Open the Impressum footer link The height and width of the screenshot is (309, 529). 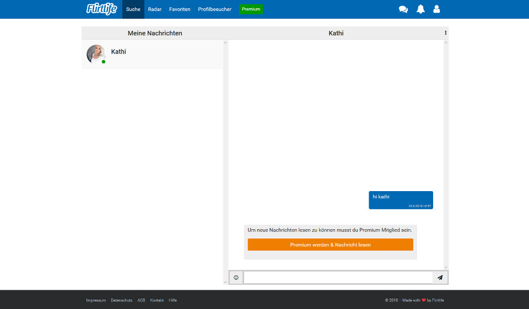96,300
